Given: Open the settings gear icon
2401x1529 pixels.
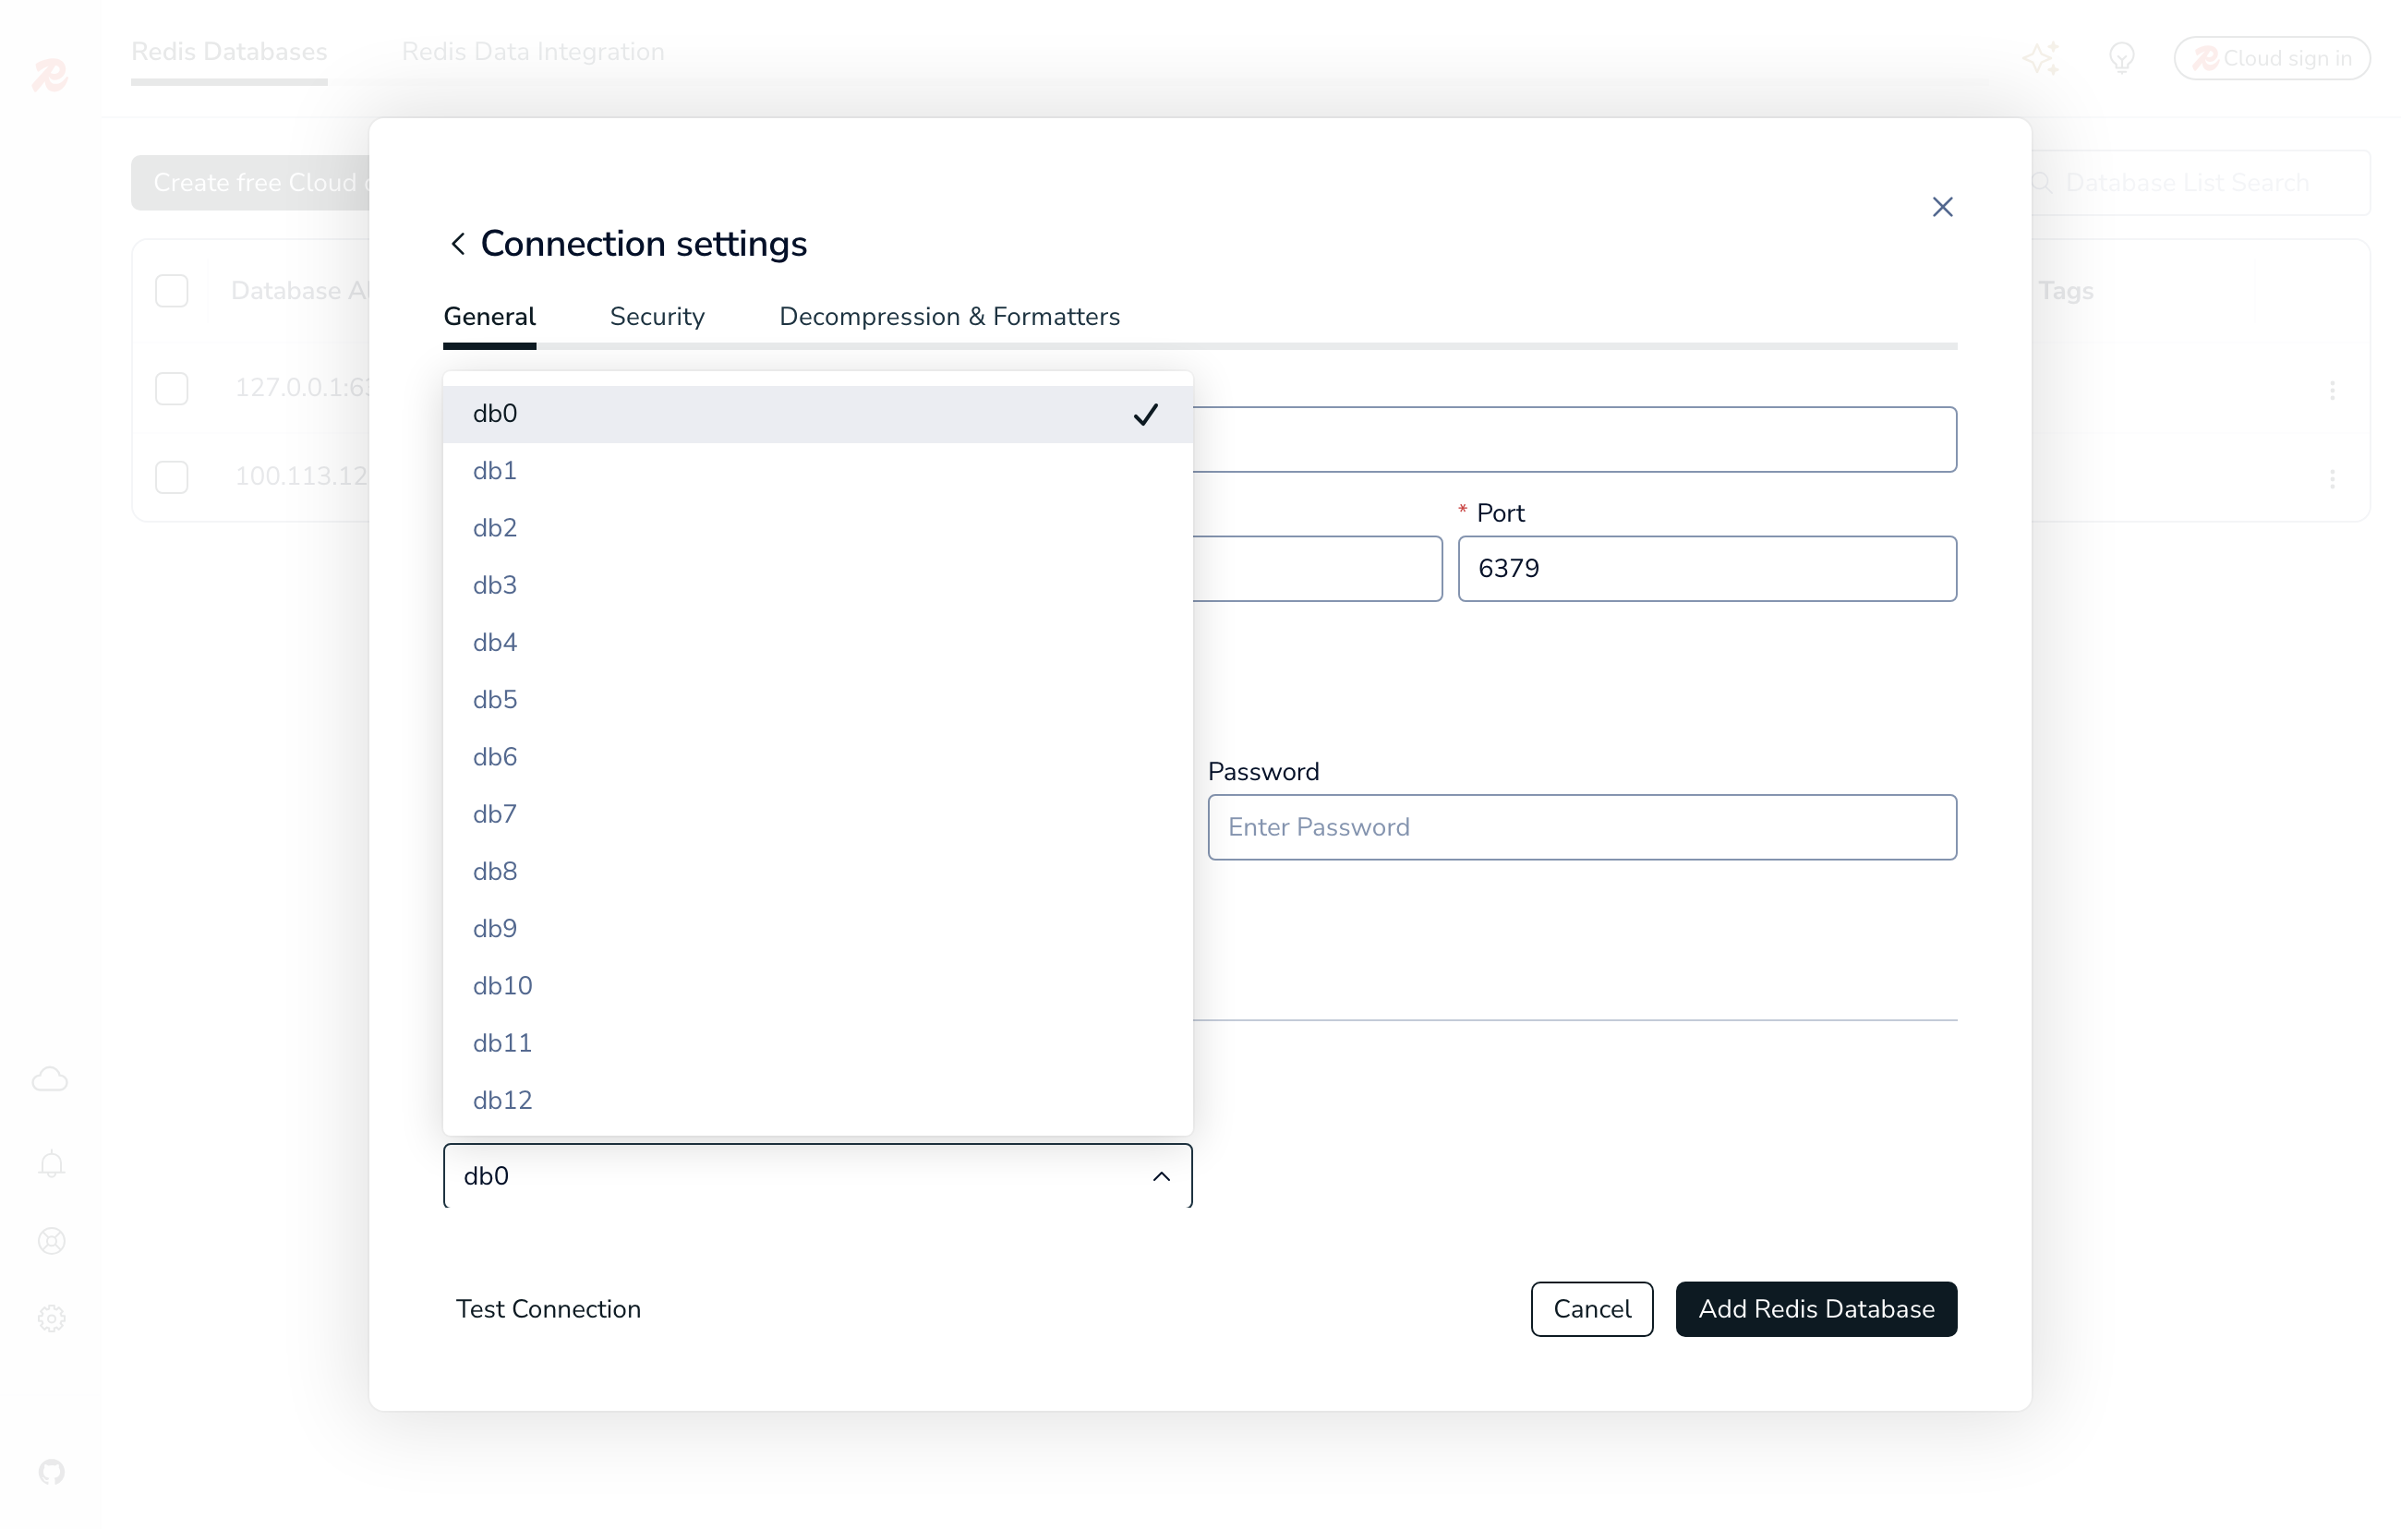Looking at the screenshot, I should pos(52,1318).
